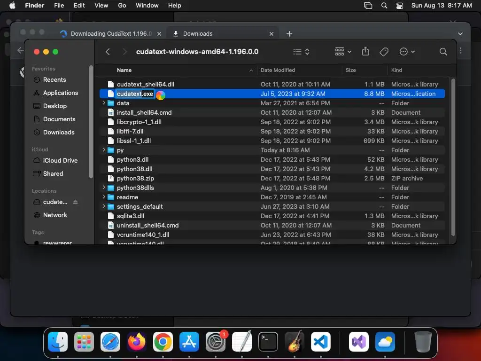Open Terminal from the Dock
This screenshot has height=361, width=481.
coord(268,342)
